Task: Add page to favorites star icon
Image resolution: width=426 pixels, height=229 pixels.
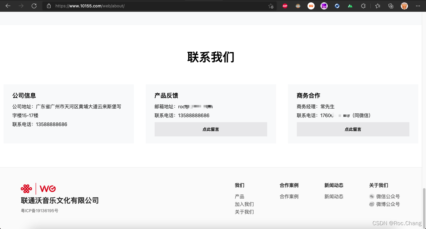Action: [x=271, y=6]
